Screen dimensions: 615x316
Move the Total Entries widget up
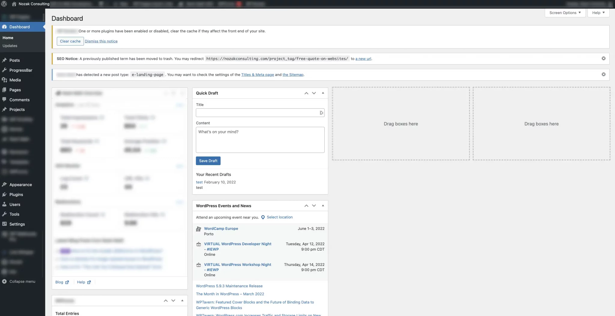(x=166, y=301)
